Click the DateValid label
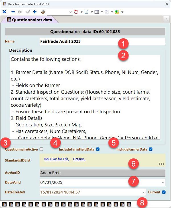171x208 pixels. click(13, 182)
